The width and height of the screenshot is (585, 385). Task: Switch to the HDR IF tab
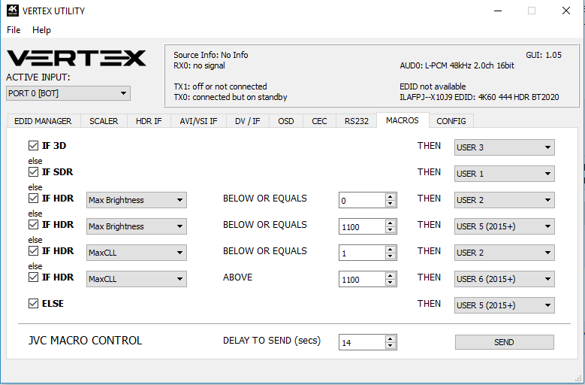(149, 121)
